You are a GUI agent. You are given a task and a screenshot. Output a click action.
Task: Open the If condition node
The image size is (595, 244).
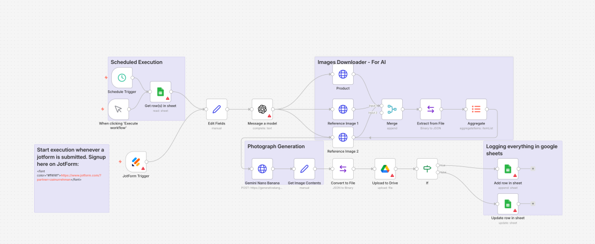pos(428,169)
